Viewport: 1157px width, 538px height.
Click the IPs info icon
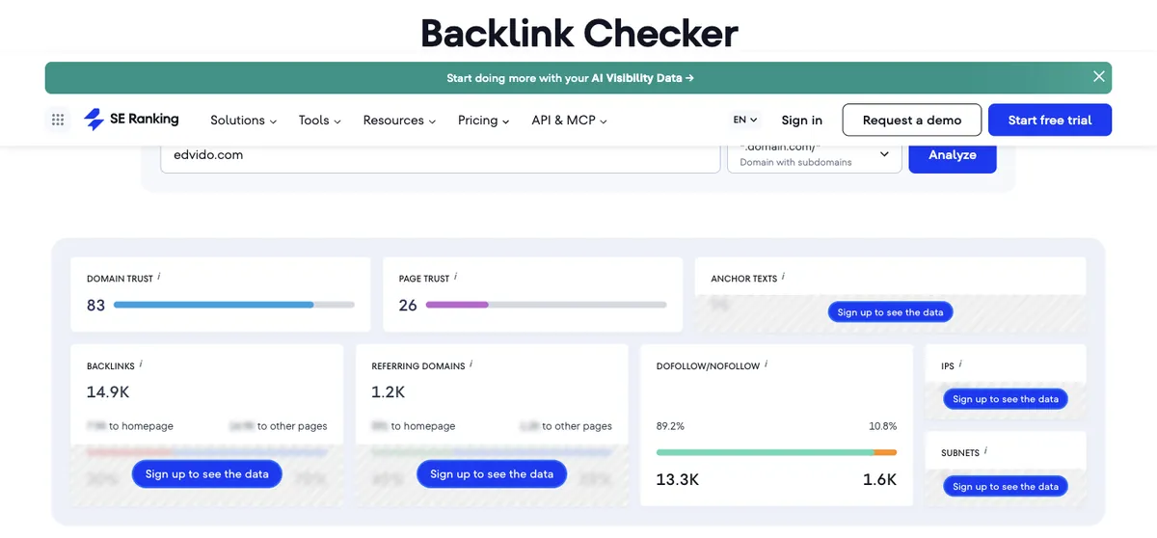pos(960,364)
